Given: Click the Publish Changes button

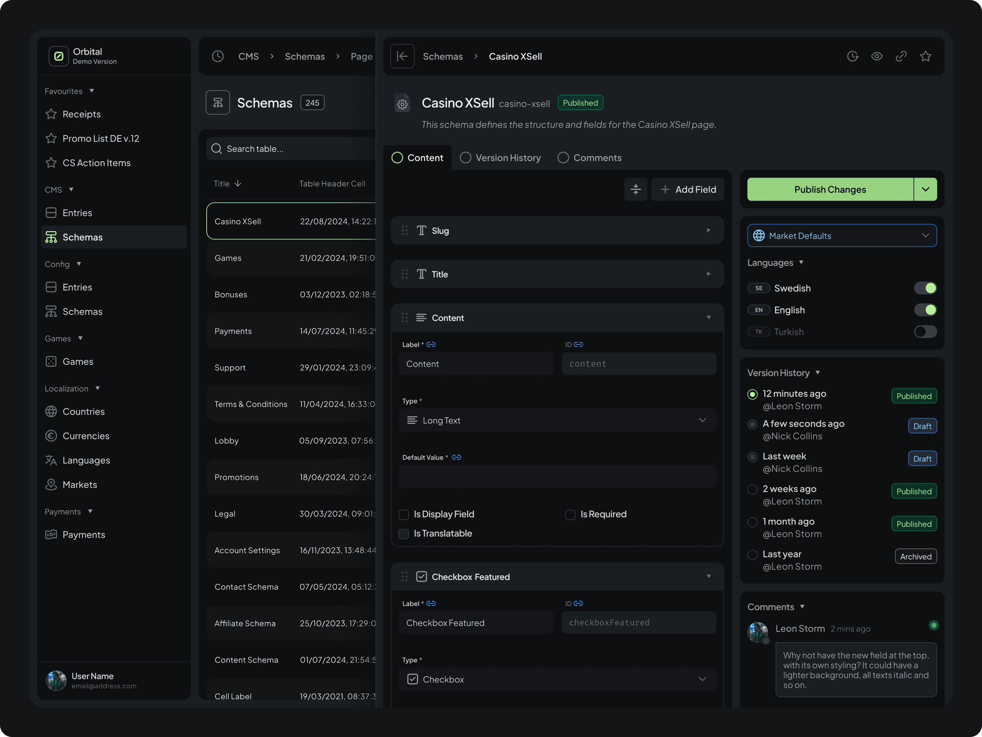Looking at the screenshot, I should click(x=830, y=189).
